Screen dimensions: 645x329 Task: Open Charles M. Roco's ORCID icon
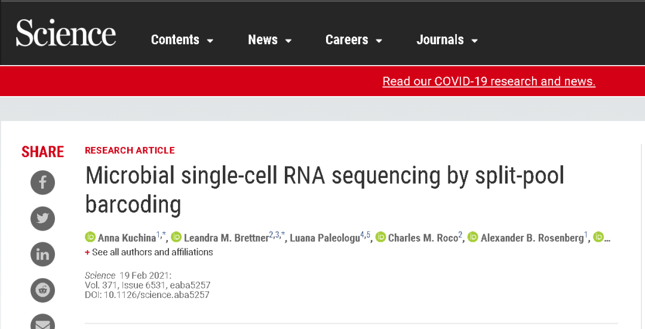(x=380, y=237)
